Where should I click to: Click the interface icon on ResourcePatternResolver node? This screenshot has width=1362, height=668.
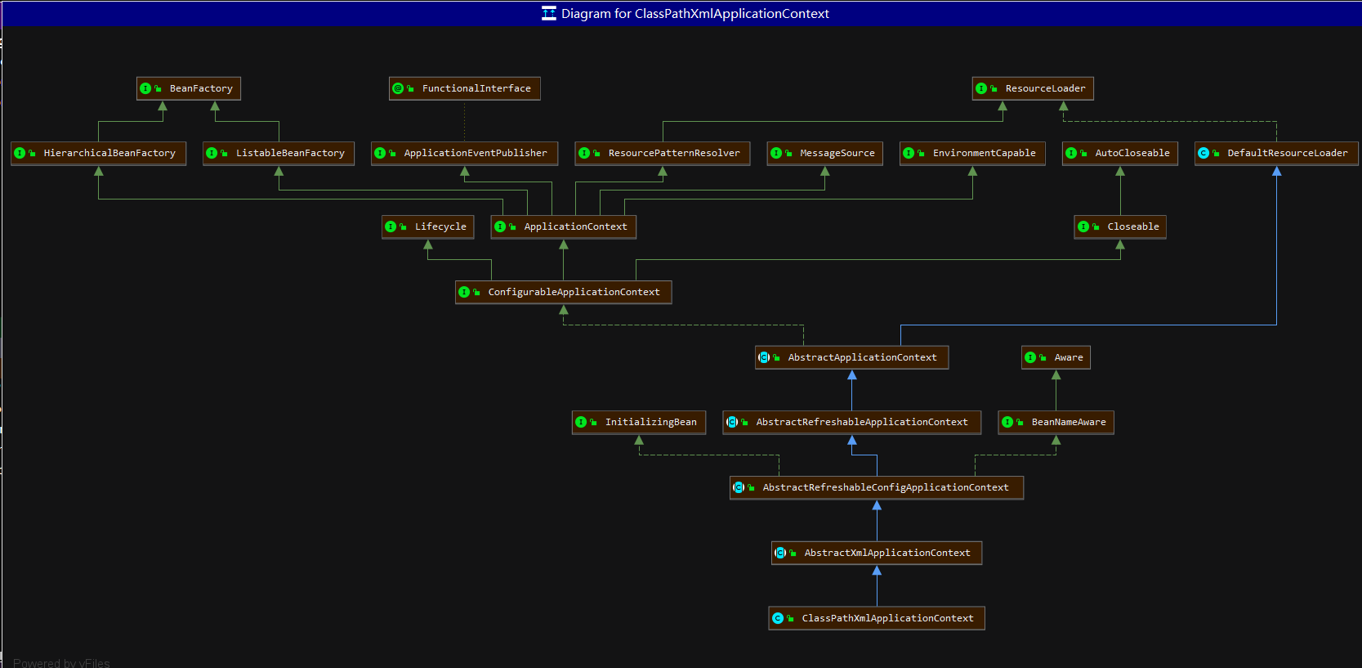pos(584,153)
